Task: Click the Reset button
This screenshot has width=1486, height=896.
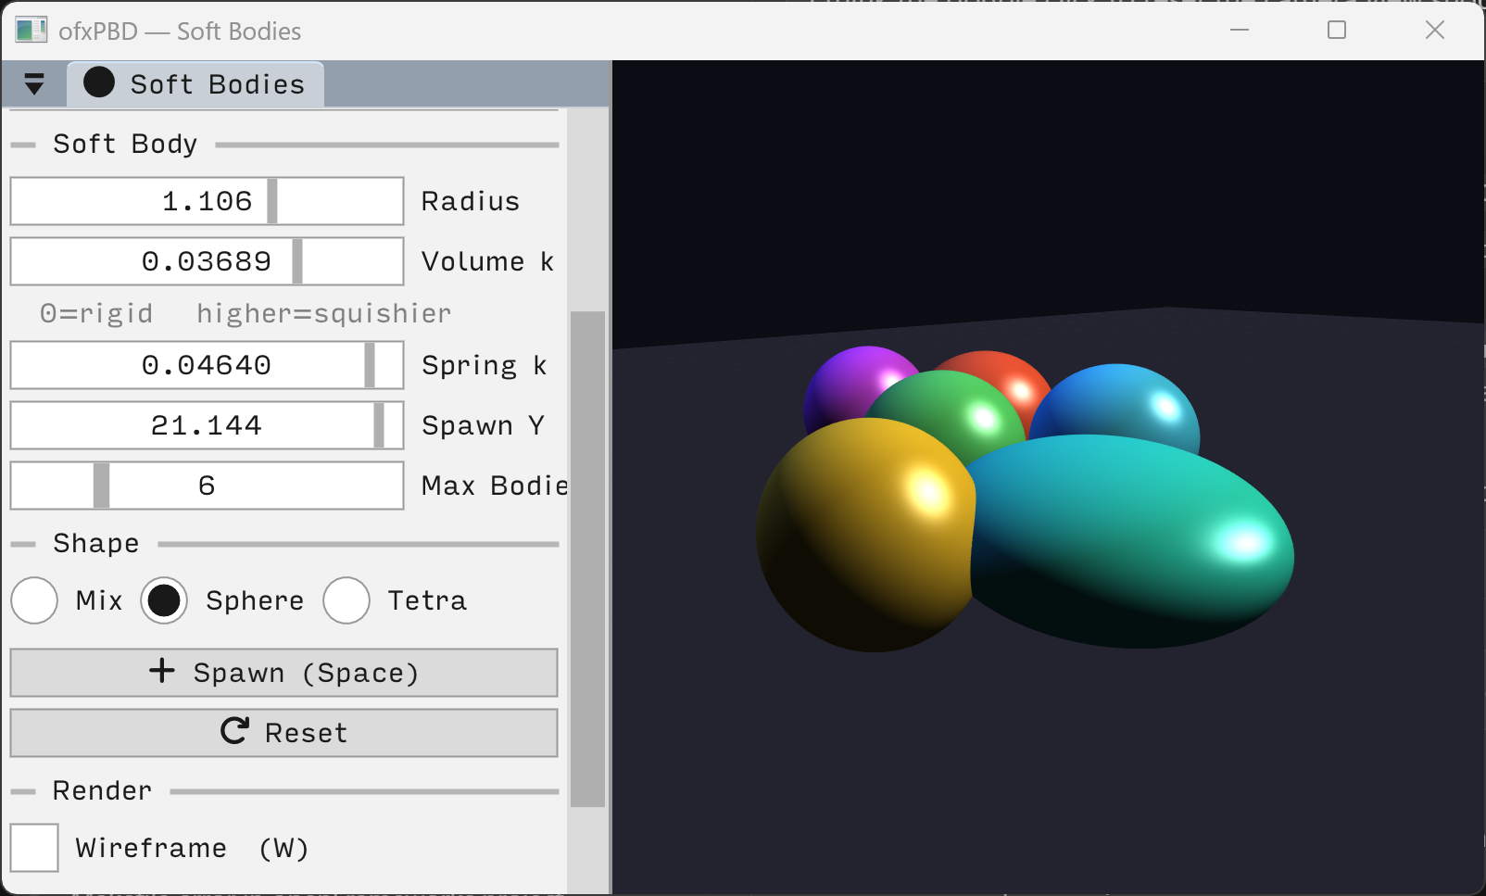Action: click(283, 733)
